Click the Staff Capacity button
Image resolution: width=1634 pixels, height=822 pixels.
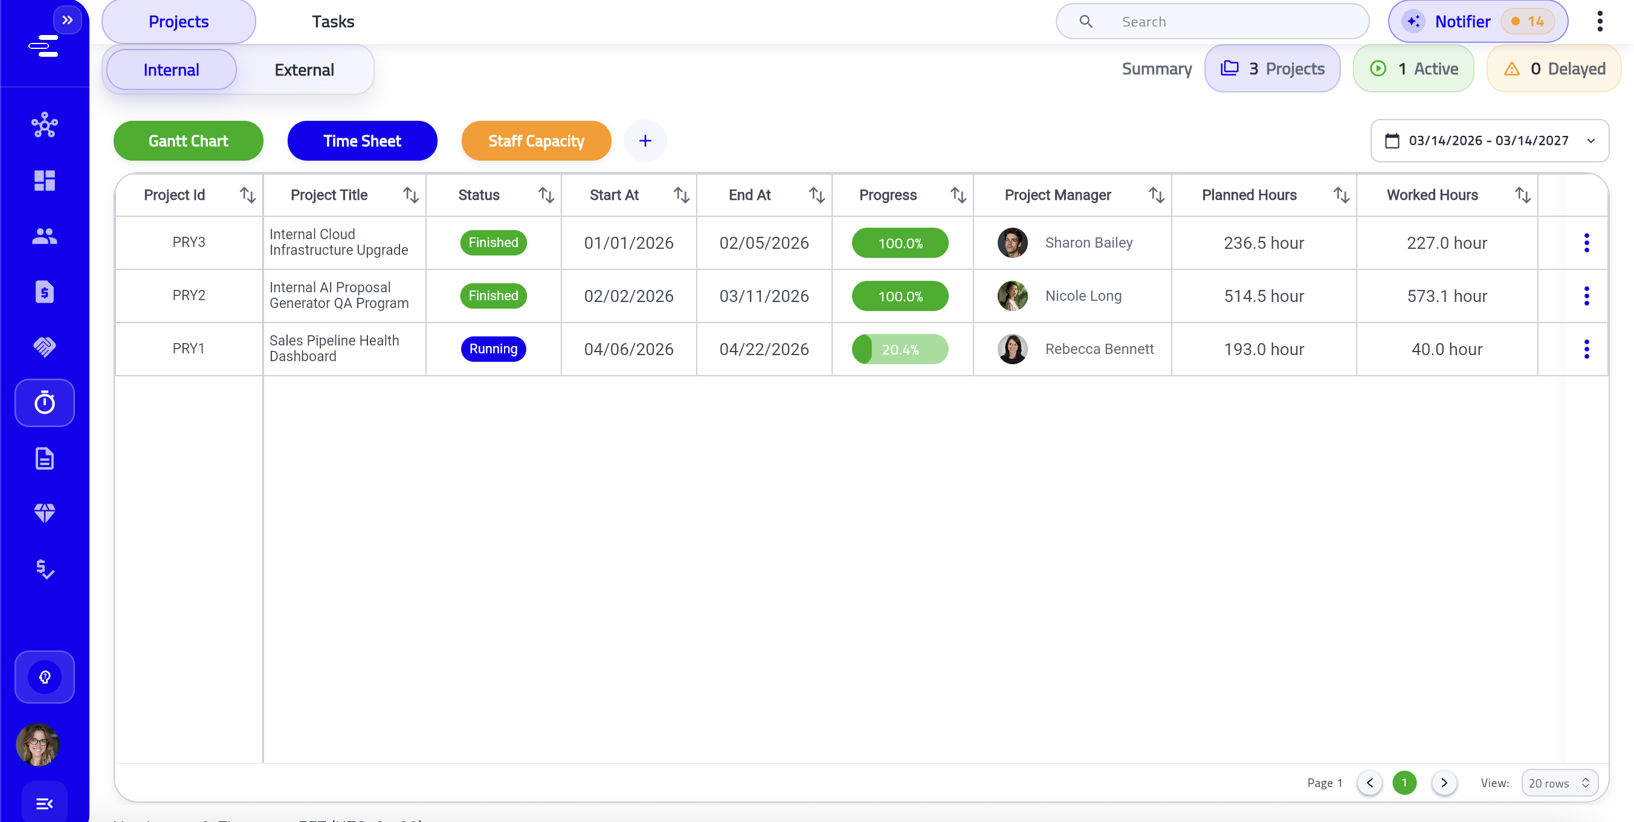coord(535,141)
